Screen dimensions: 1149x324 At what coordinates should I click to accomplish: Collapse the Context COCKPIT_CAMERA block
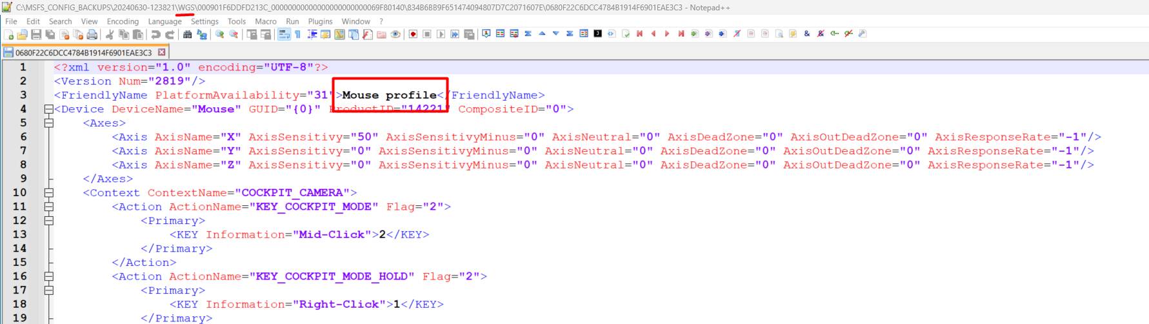[x=48, y=192]
